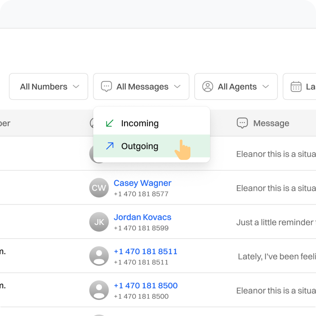This screenshot has height=316, width=316.
Task: Select Incoming from the message filter menu
Action: pyautogui.click(x=140, y=123)
